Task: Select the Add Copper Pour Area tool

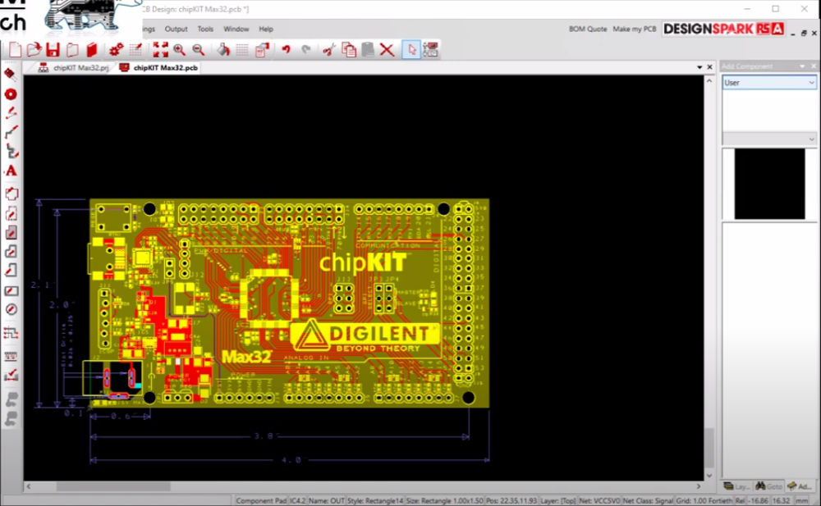Action: click(x=11, y=233)
